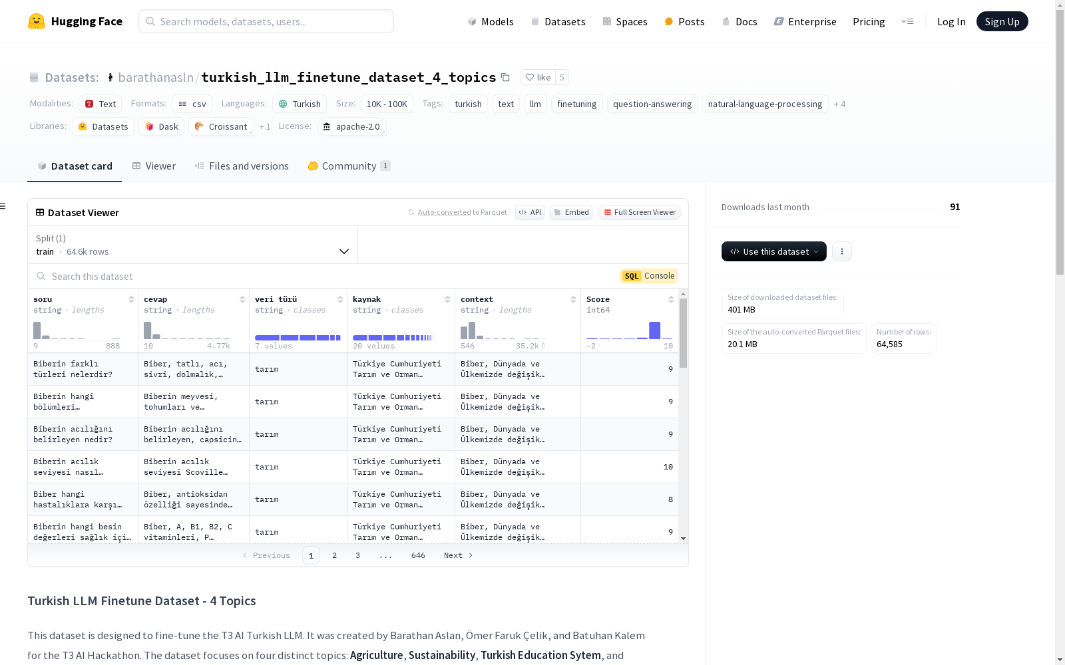Copy dataset name with the copy icon
The height and width of the screenshot is (665, 1065).
[505, 77]
